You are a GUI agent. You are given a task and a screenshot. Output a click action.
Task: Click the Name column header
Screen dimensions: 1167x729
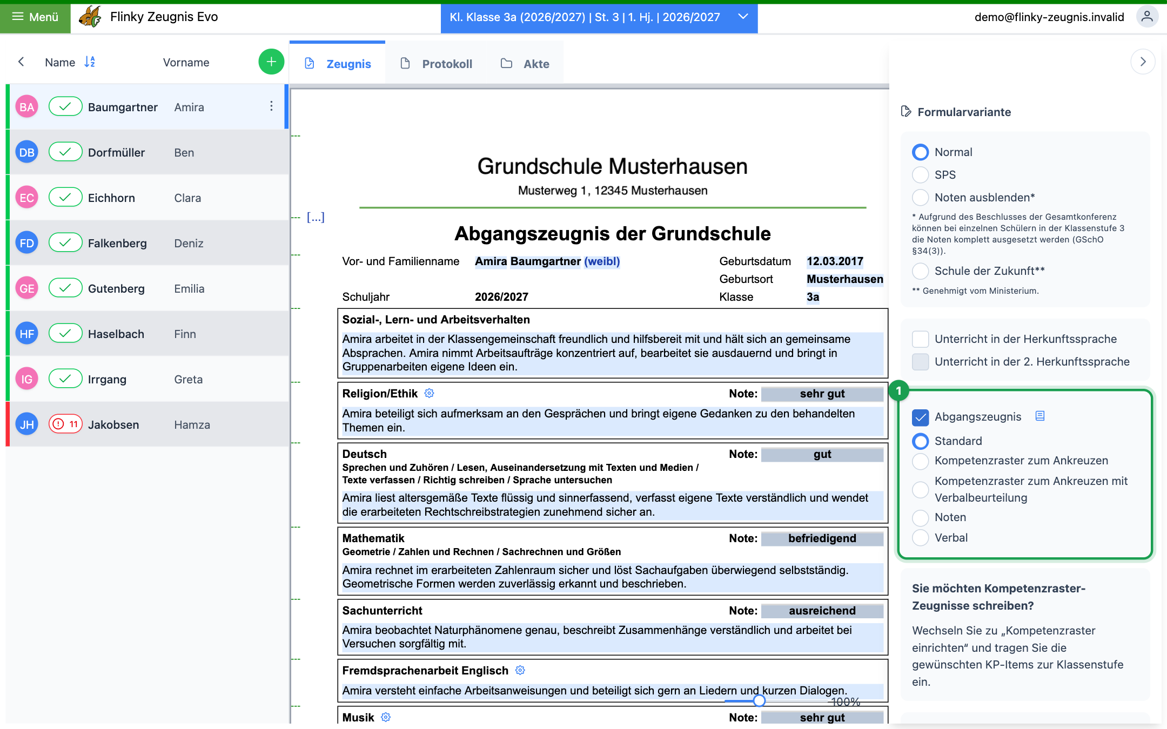point(60,63)
